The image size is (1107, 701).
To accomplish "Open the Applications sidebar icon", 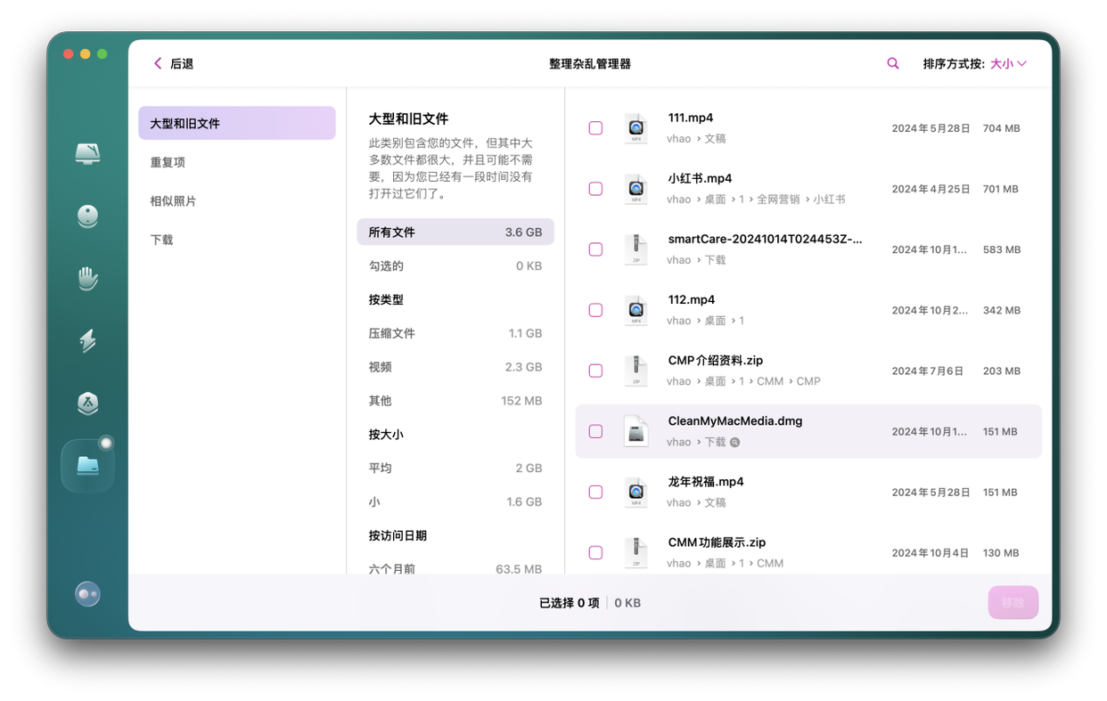I will (x=87, y=403).
